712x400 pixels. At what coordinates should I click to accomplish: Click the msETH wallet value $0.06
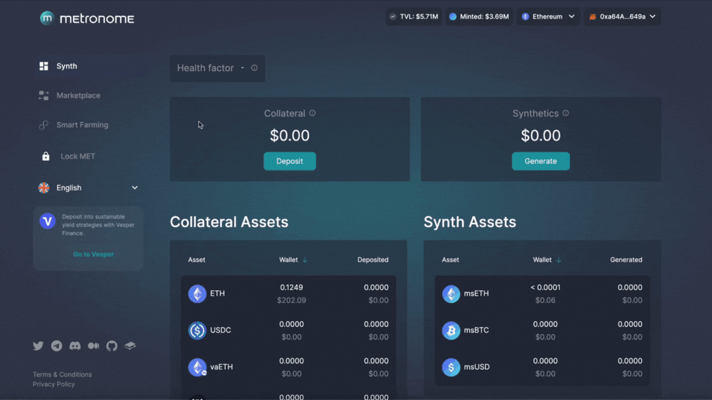[x=545, y=300]
